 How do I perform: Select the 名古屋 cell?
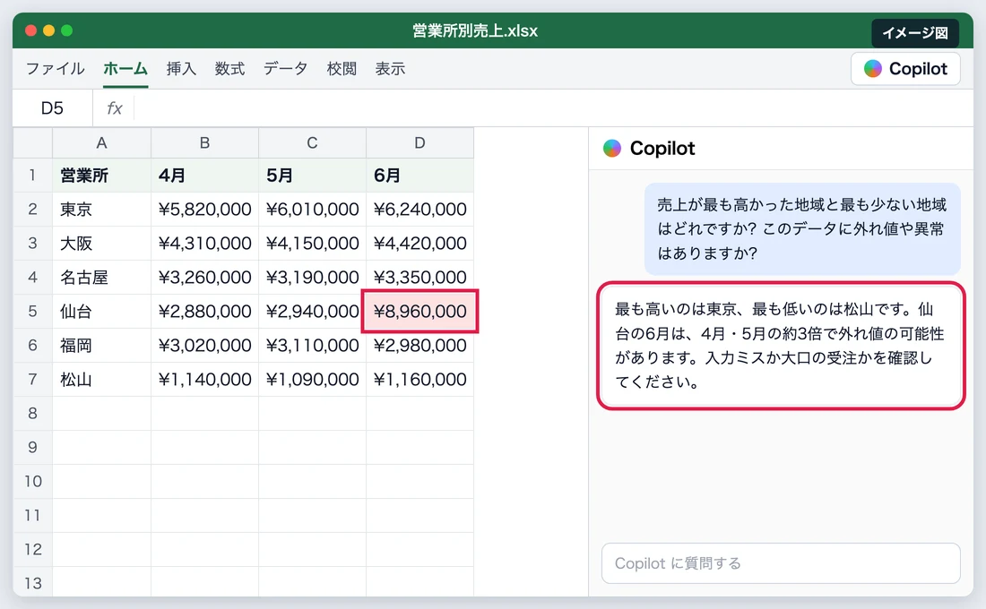[x=101, y=277]
